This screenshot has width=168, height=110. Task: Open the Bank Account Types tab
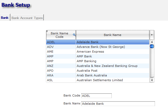(27, 18)
